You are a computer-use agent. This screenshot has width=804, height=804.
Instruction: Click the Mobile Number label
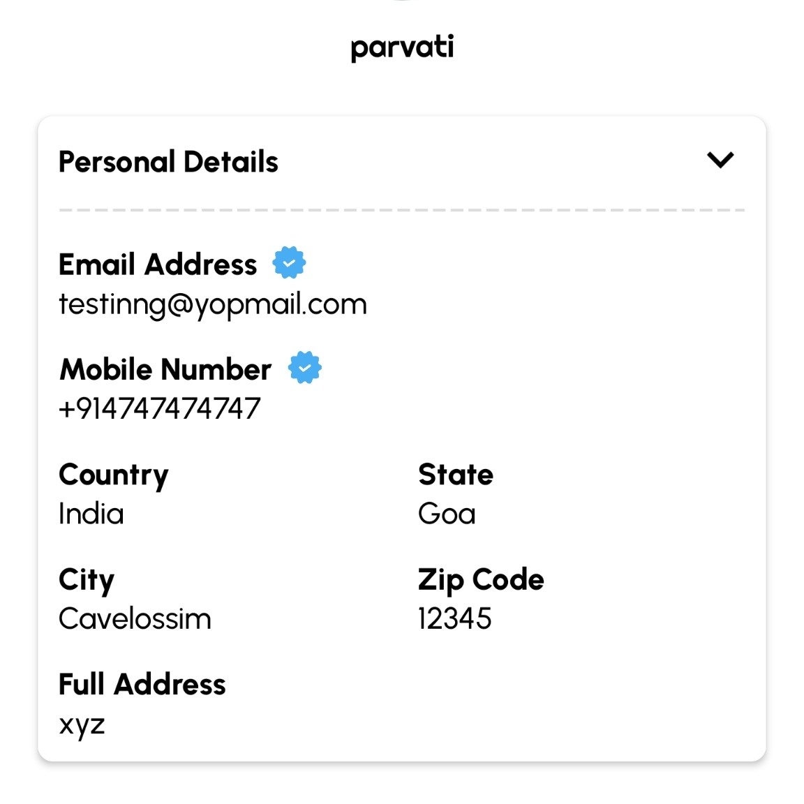pyautogui.click(x=165, y=369)
